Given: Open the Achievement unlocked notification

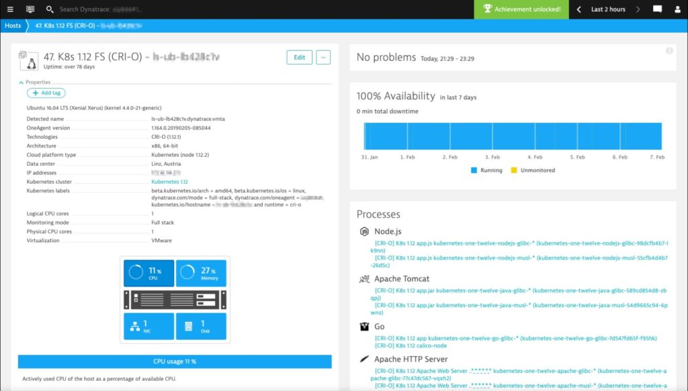Looking at the screenshot, I should pos(521,9).
